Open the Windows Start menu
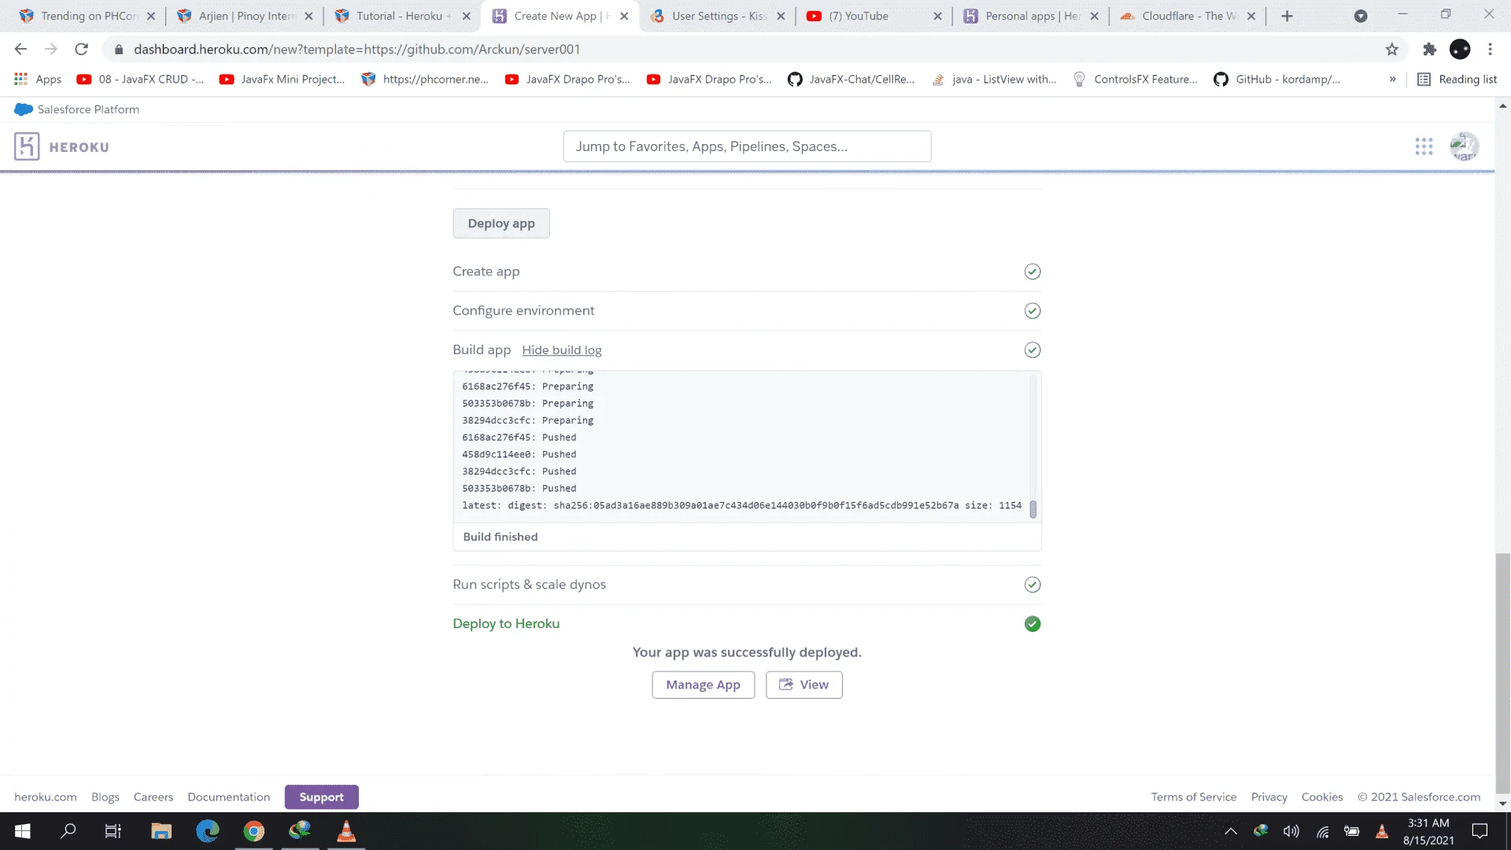This screenshot has width=1511, height=850. (x=23, y=831)
